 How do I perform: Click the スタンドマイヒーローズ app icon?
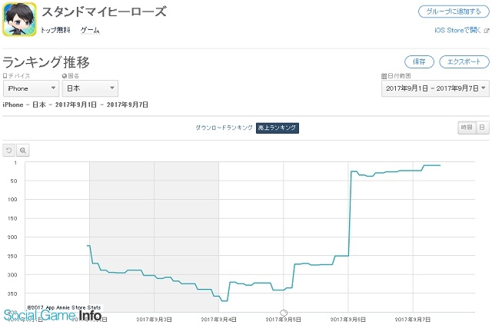tap(19, 19)
